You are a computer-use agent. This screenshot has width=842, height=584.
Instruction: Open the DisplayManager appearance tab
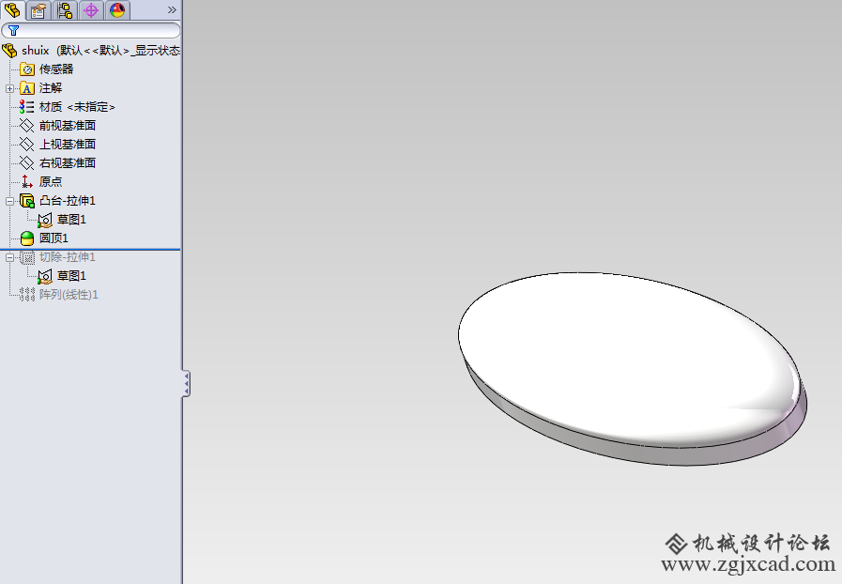pos(117,10)
